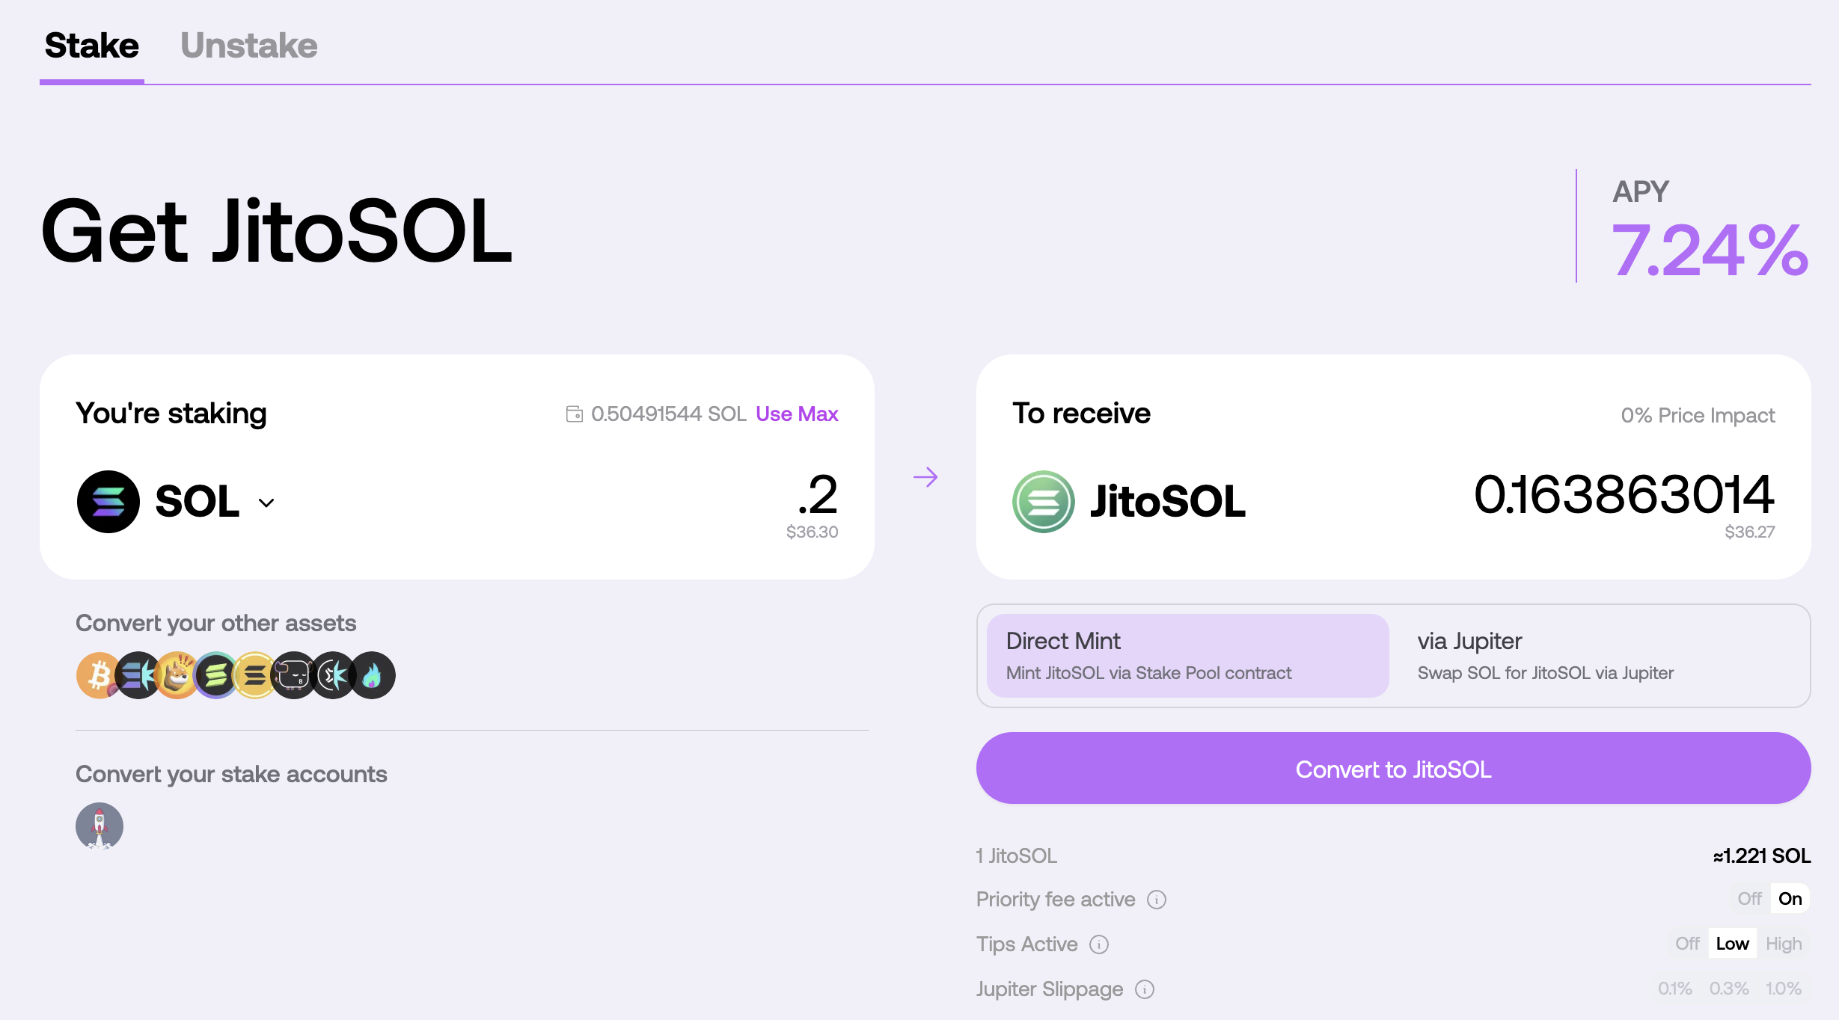The height and width of the screenshot is (1020, 1839).
Task: Select the rocket stake account icon
Action: point(100,826)
